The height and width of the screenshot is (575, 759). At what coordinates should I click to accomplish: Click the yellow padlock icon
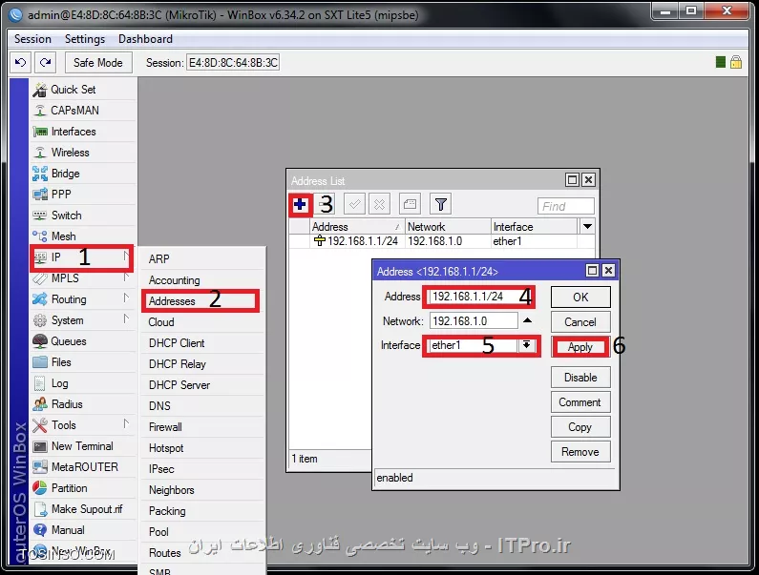[x=736, y=62]
